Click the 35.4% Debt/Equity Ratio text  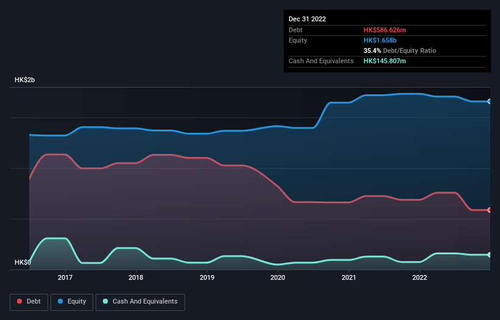[400, 50]
